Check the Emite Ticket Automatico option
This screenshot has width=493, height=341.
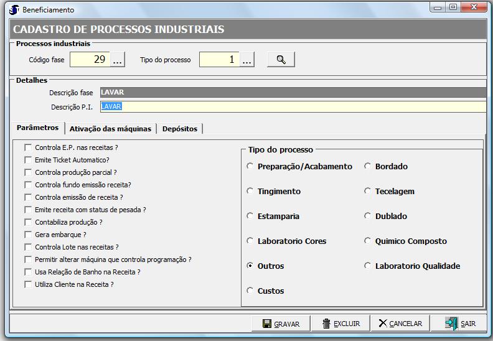pos(28,160)
